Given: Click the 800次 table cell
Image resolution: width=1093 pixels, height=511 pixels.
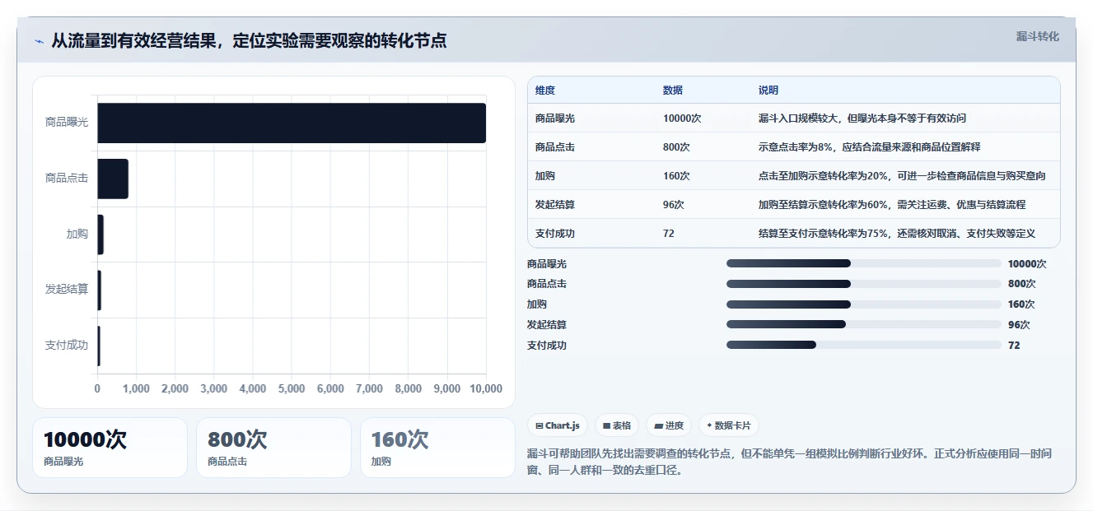Looking at the screenshot, I should pyautogui.click(x=677, y=147).
